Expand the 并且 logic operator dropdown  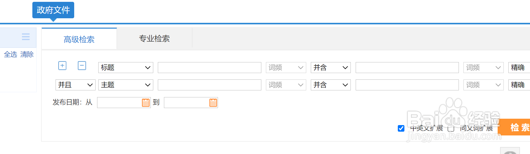(75, 85)
